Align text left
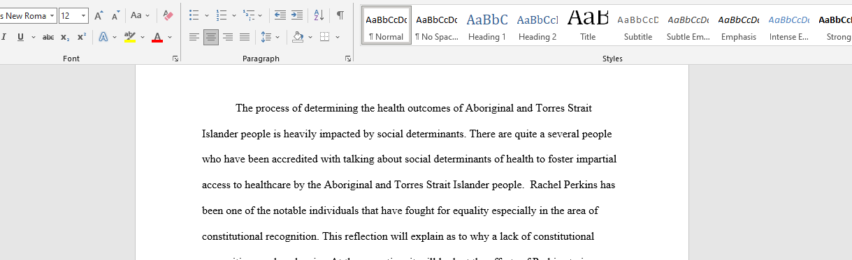Image resolution: width=852 pixels, height=260 pixels. click(x=194, y=37)
